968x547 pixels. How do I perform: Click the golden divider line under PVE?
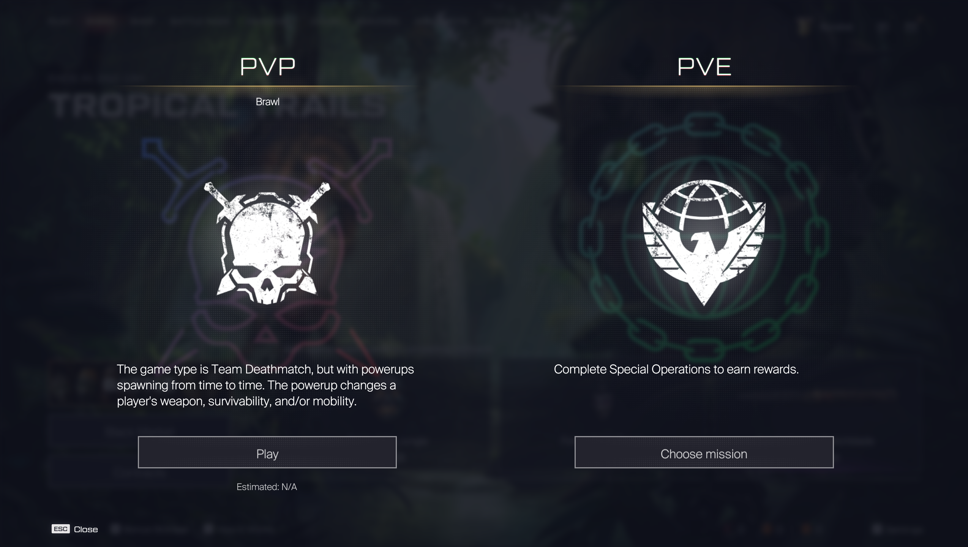(x=704, y=87)
